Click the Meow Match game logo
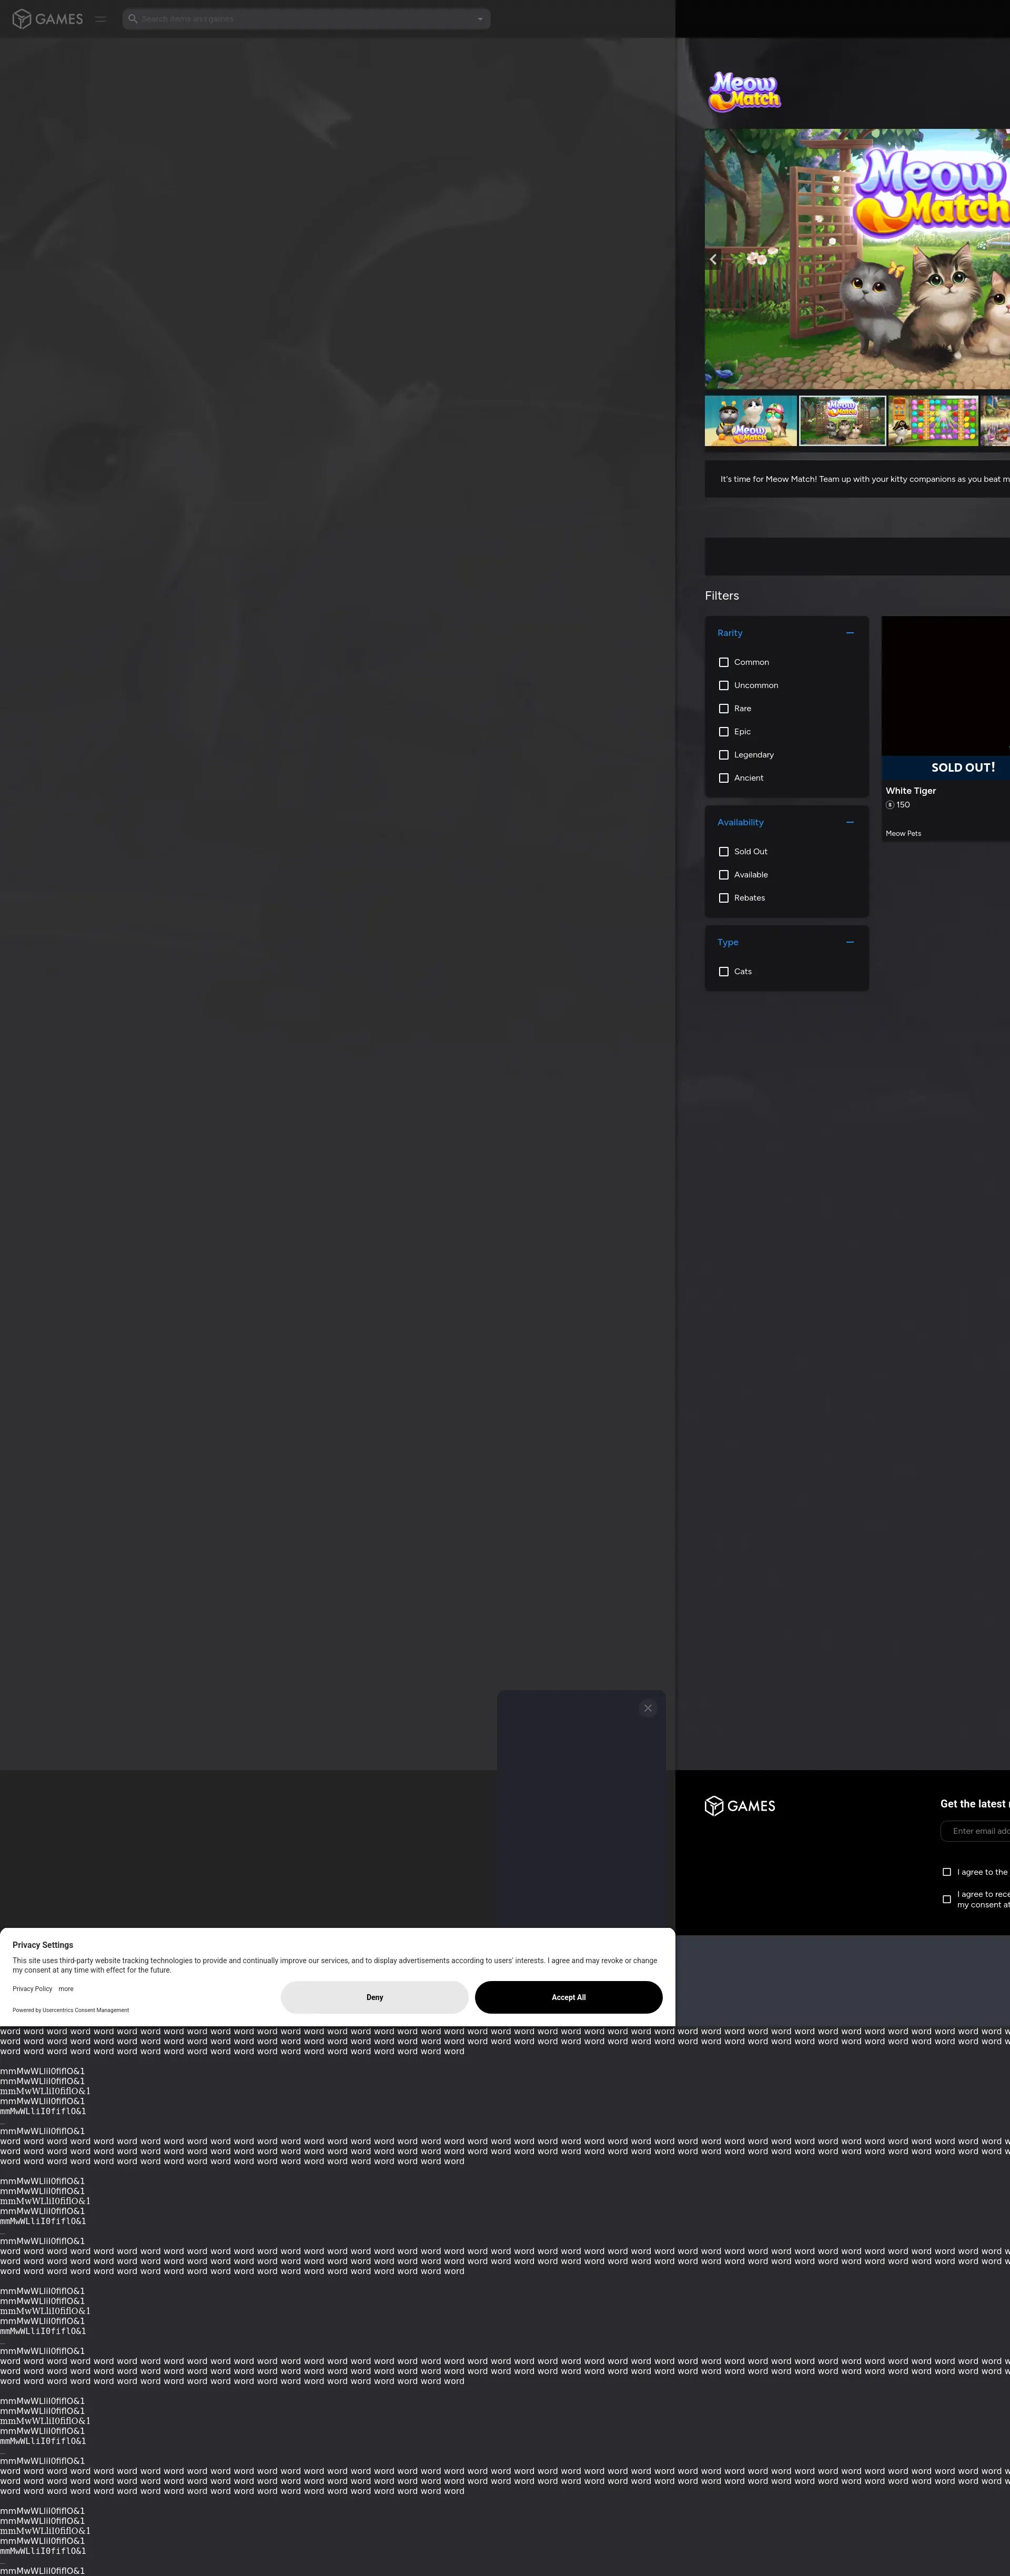The image size is (1010, 2576). 744,91
